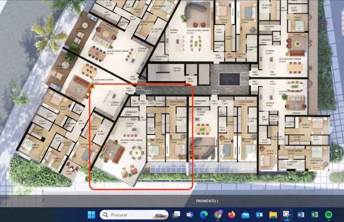
Task: Click the SALA DE ESTAR E JANTAR 34,70m² label
Action: coord(290,60)
